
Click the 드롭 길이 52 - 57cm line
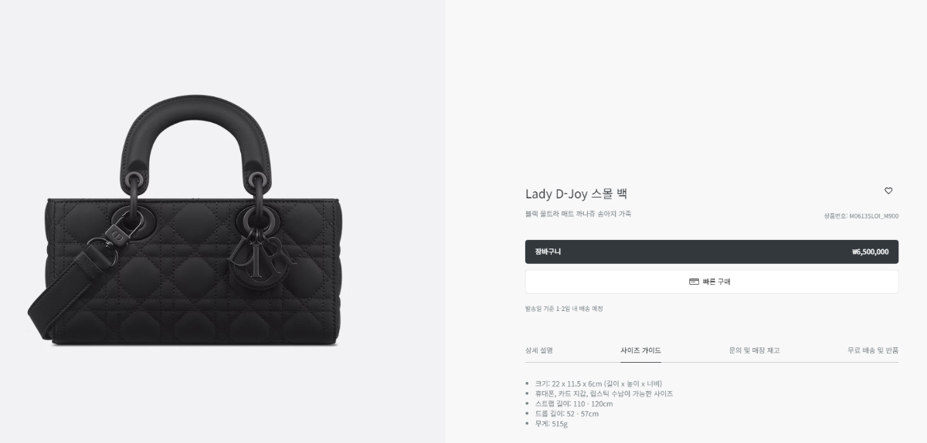click(x=567, y=414)
